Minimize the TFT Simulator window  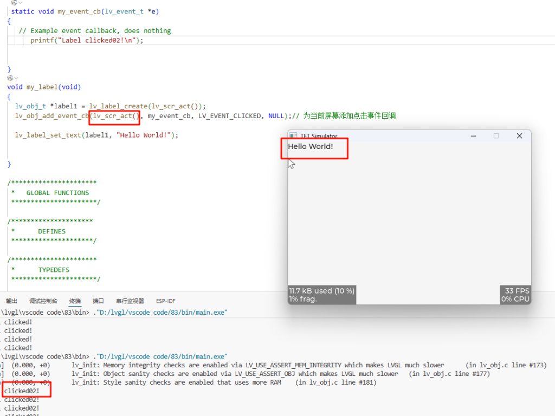coord(473,136)
